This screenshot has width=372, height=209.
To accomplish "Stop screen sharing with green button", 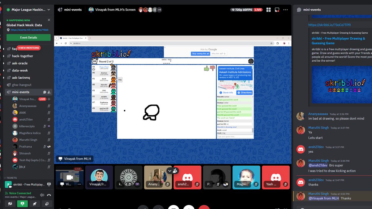I will pos(22,204).
